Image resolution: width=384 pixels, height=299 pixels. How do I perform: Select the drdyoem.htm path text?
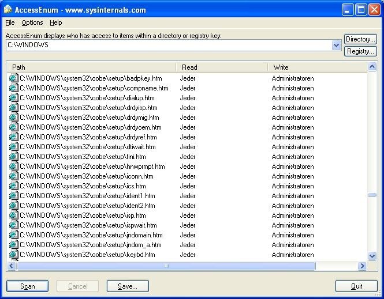(90, 127)
